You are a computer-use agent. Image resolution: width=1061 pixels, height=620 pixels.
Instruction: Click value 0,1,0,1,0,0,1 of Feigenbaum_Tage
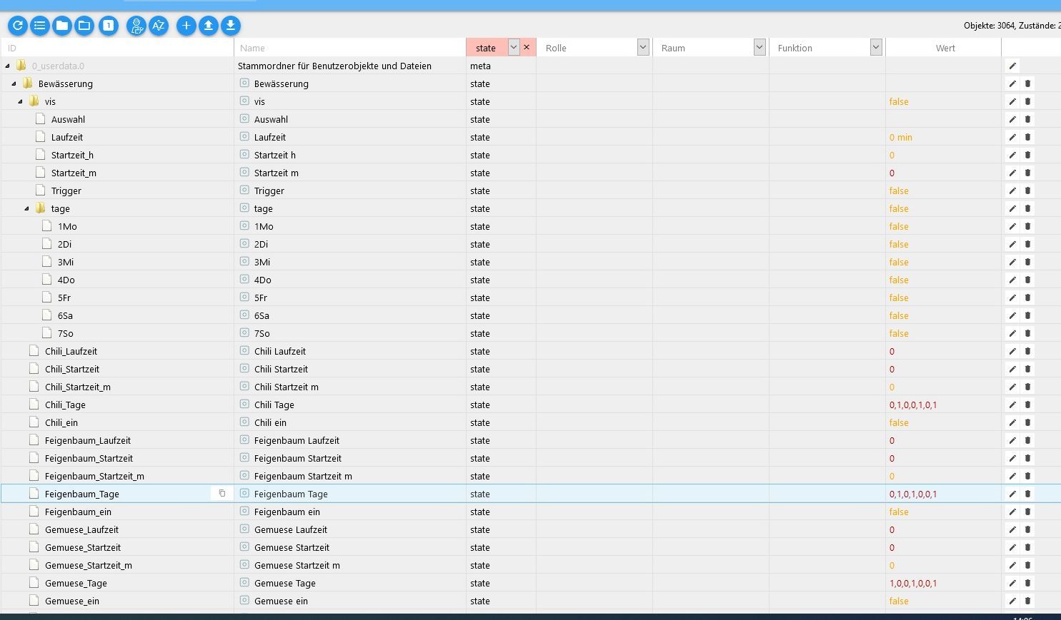pyautogui.click(x=913, y=494)
